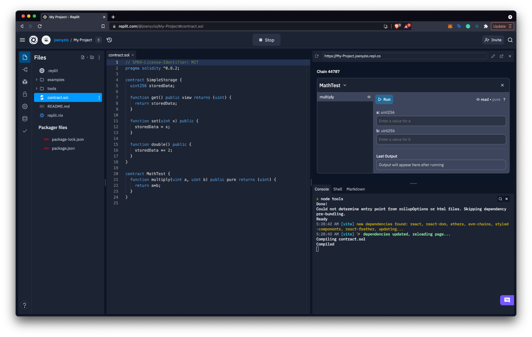Click the Run button for multiply function
Viewport: 532px width, 337px height.
point(385,99)
